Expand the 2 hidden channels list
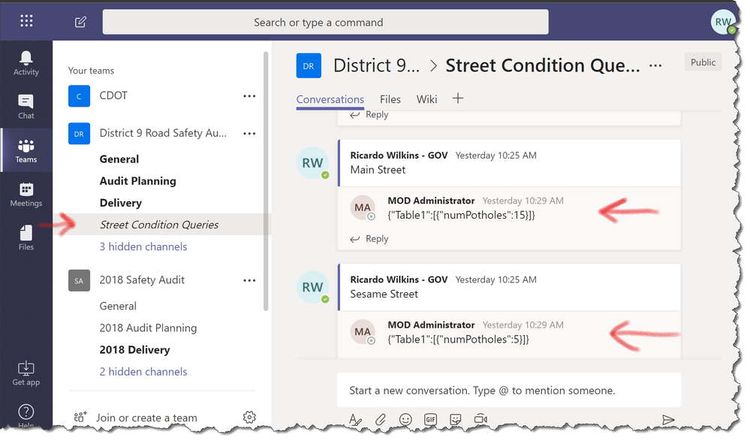 143,372
